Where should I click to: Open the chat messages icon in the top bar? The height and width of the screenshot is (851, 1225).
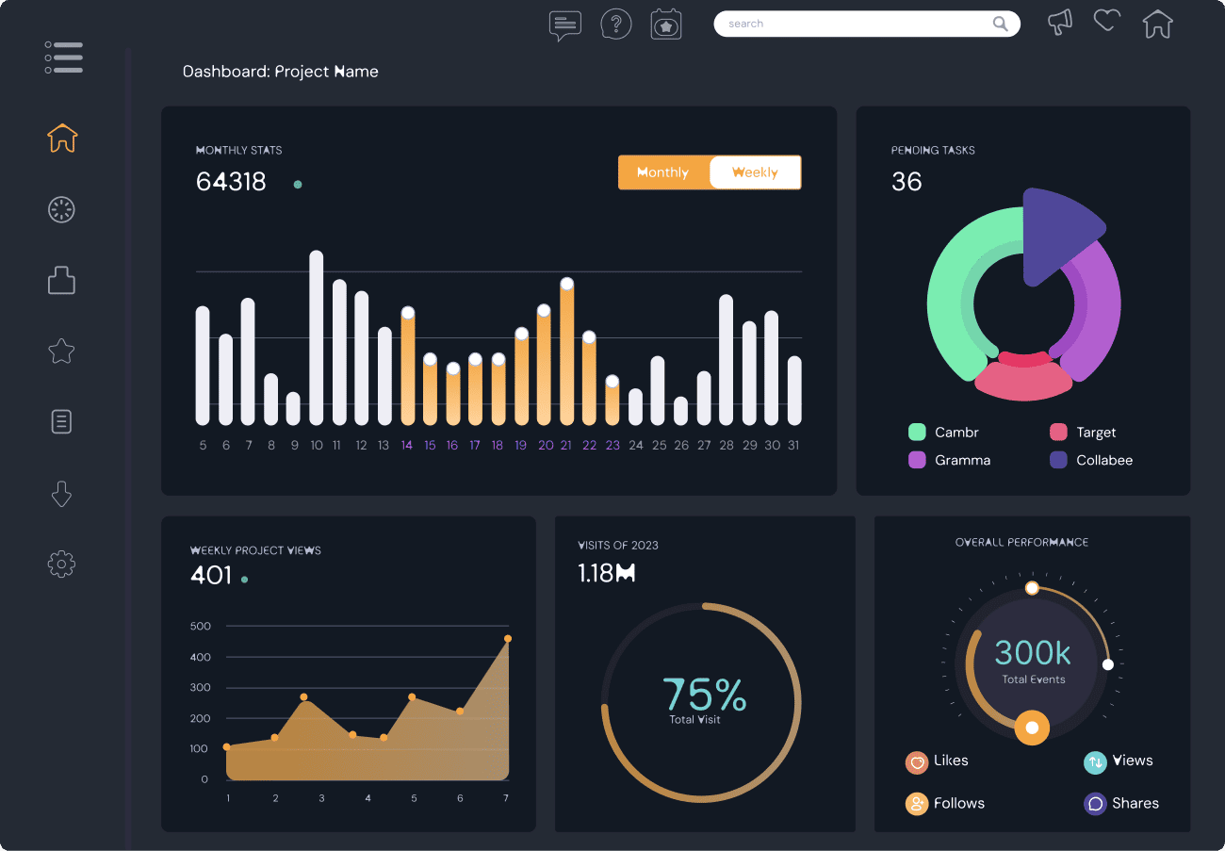[x=564, y=25]
